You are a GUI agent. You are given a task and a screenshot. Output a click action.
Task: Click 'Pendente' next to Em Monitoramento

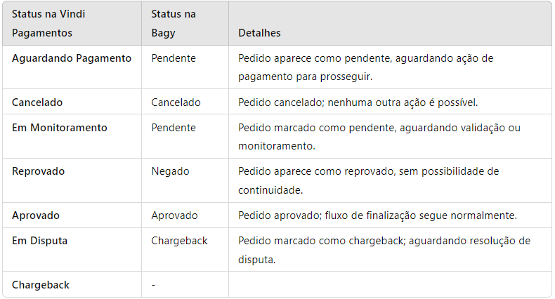click(x=174, y=128)
